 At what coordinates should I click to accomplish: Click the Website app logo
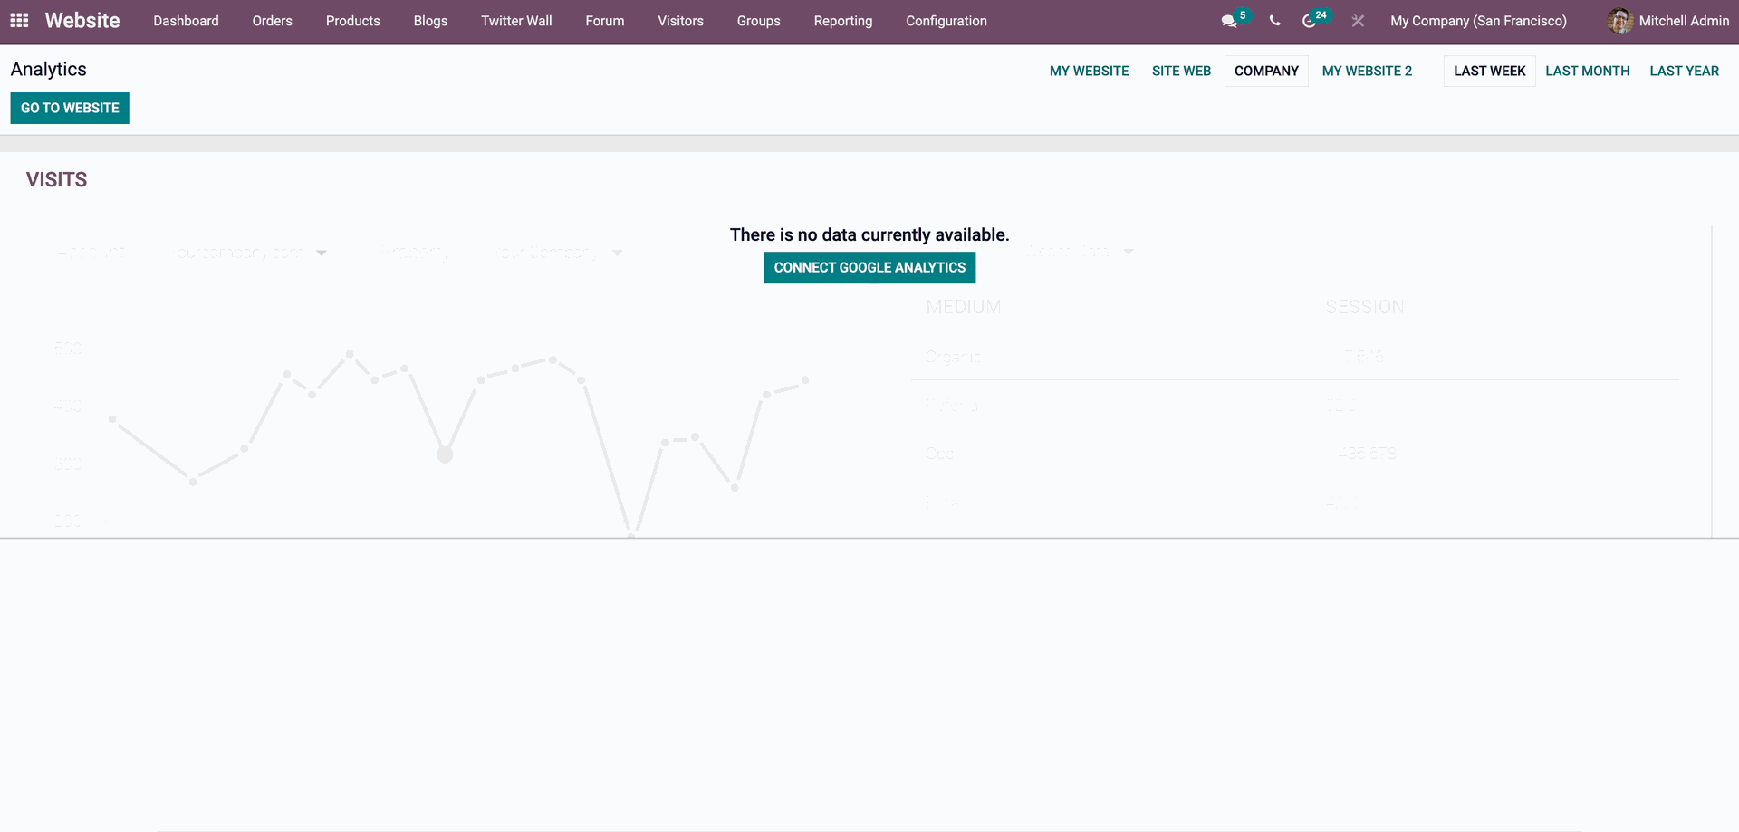[82, 20]
